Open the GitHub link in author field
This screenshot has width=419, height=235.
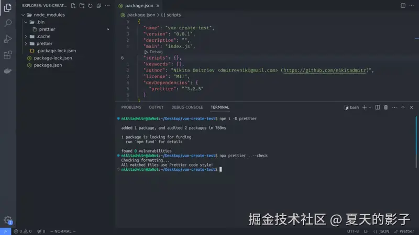324,70
